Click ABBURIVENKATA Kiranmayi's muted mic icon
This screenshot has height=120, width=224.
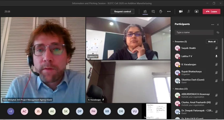pyautogui.click(x=216, y=95)
